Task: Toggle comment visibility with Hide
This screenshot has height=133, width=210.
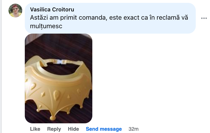Action: pyautogui.click(x=74, y=129)
